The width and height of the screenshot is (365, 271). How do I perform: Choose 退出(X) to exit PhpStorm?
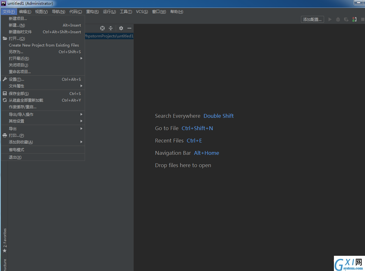(43, 157)
